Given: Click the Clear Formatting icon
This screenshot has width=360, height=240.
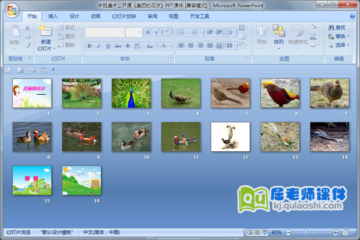Looking at the screenshot, I should tap(167, 32).
